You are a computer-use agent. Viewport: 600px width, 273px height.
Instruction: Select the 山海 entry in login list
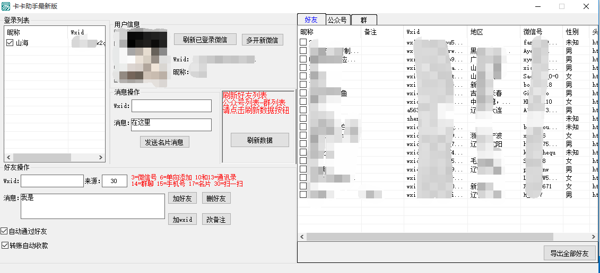pos(22,43)
